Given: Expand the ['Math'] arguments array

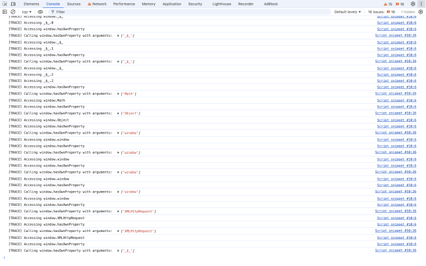Looking at the screenshot, I should [x=119, y=94].
